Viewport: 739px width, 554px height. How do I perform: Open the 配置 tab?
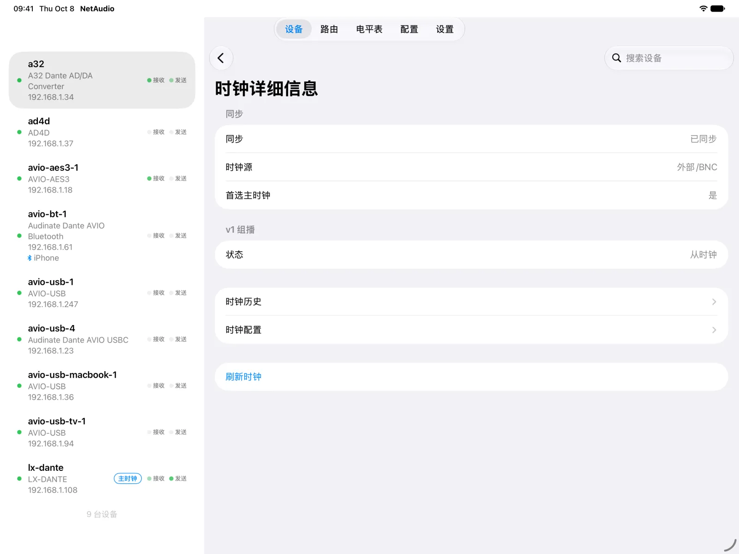click(x=409, y=30)
